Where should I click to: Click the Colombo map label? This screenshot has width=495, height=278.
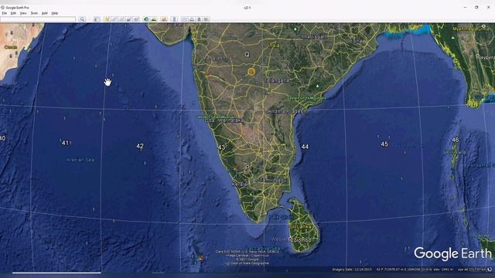click(x=301, y=240)
